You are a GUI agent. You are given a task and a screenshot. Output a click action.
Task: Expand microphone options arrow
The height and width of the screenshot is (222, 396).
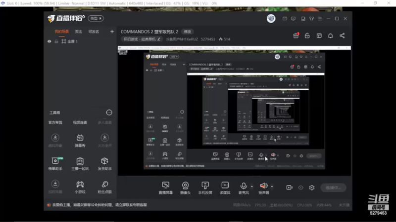[252, 186]
